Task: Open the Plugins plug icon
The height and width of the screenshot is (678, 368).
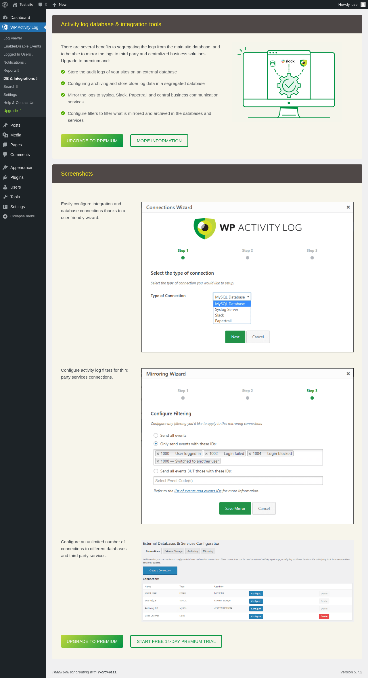Action: click(x=5, y=177)
